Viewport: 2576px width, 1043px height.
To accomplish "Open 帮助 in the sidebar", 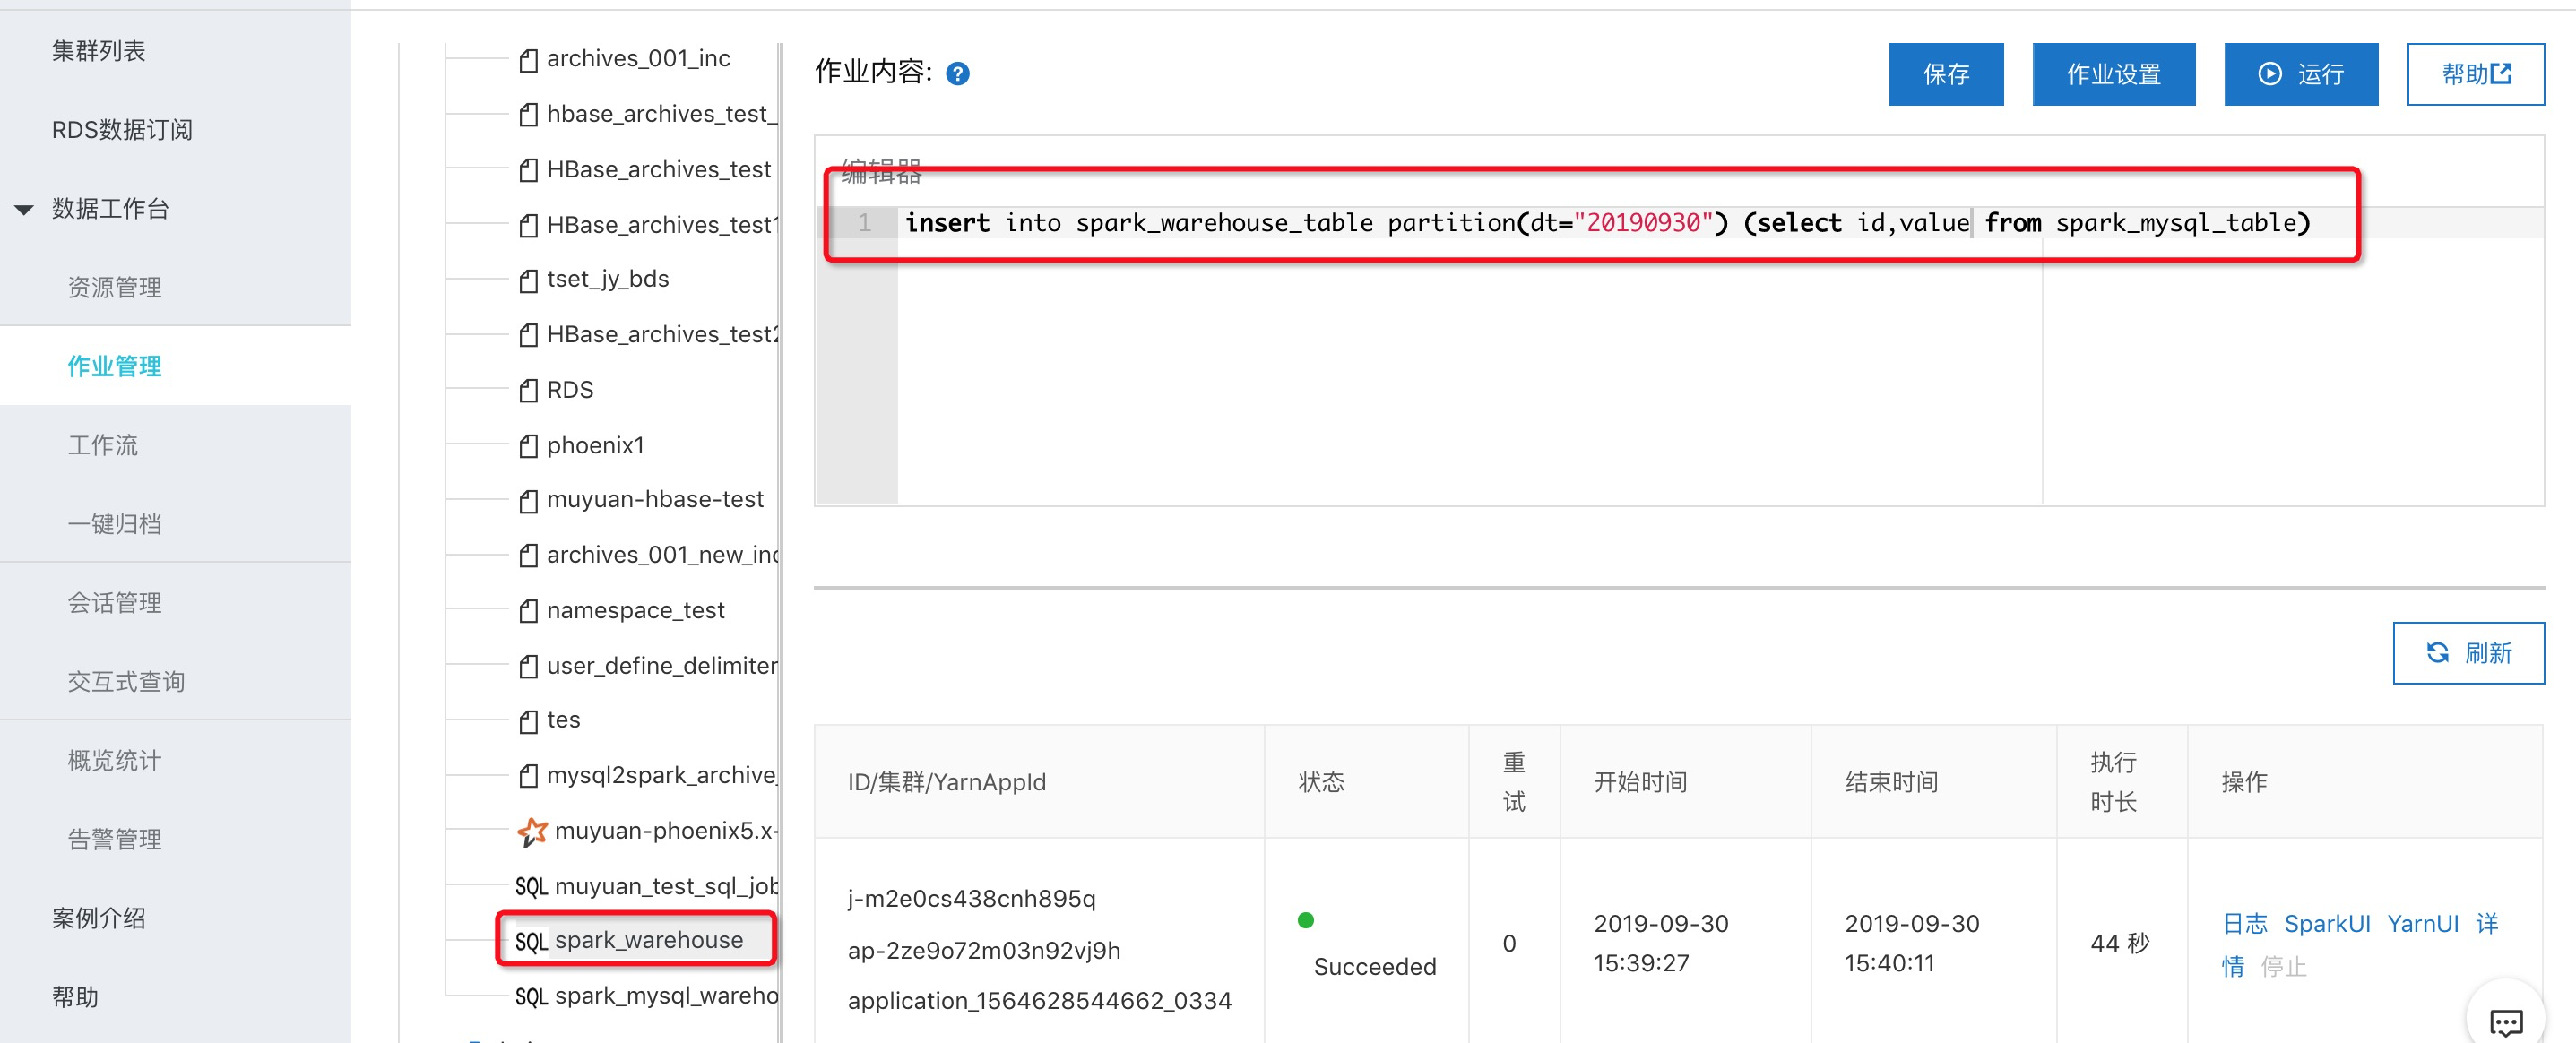I will [75, 999].
